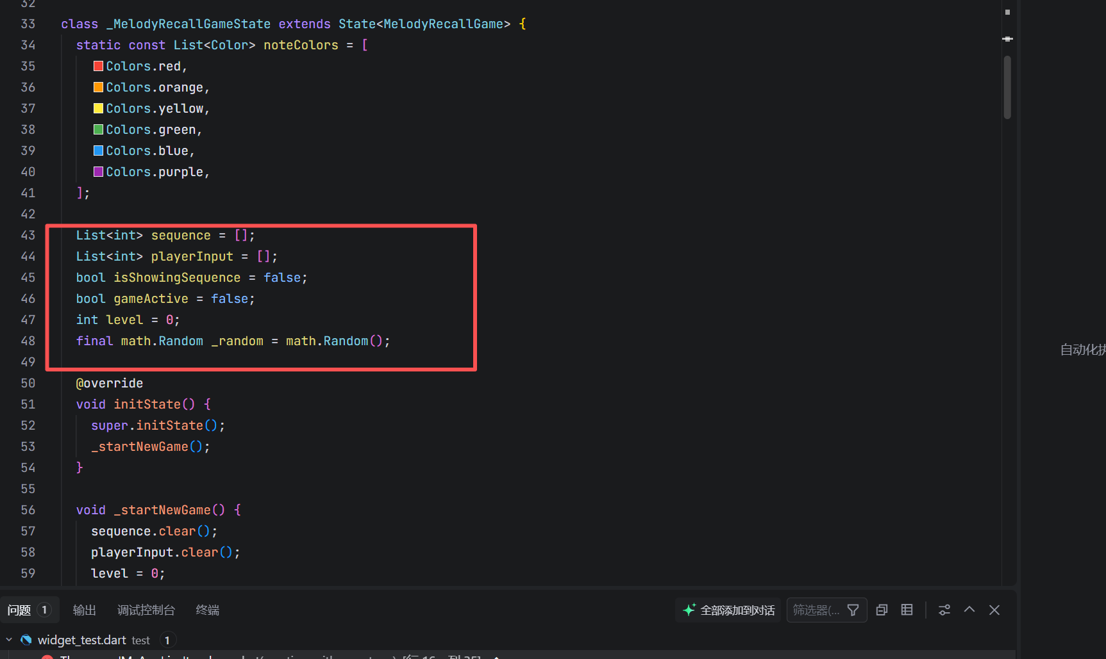Screen dimensions: 1106x659
Task: Click the red error icon in problems list
Action: click(x=47, y=657)
